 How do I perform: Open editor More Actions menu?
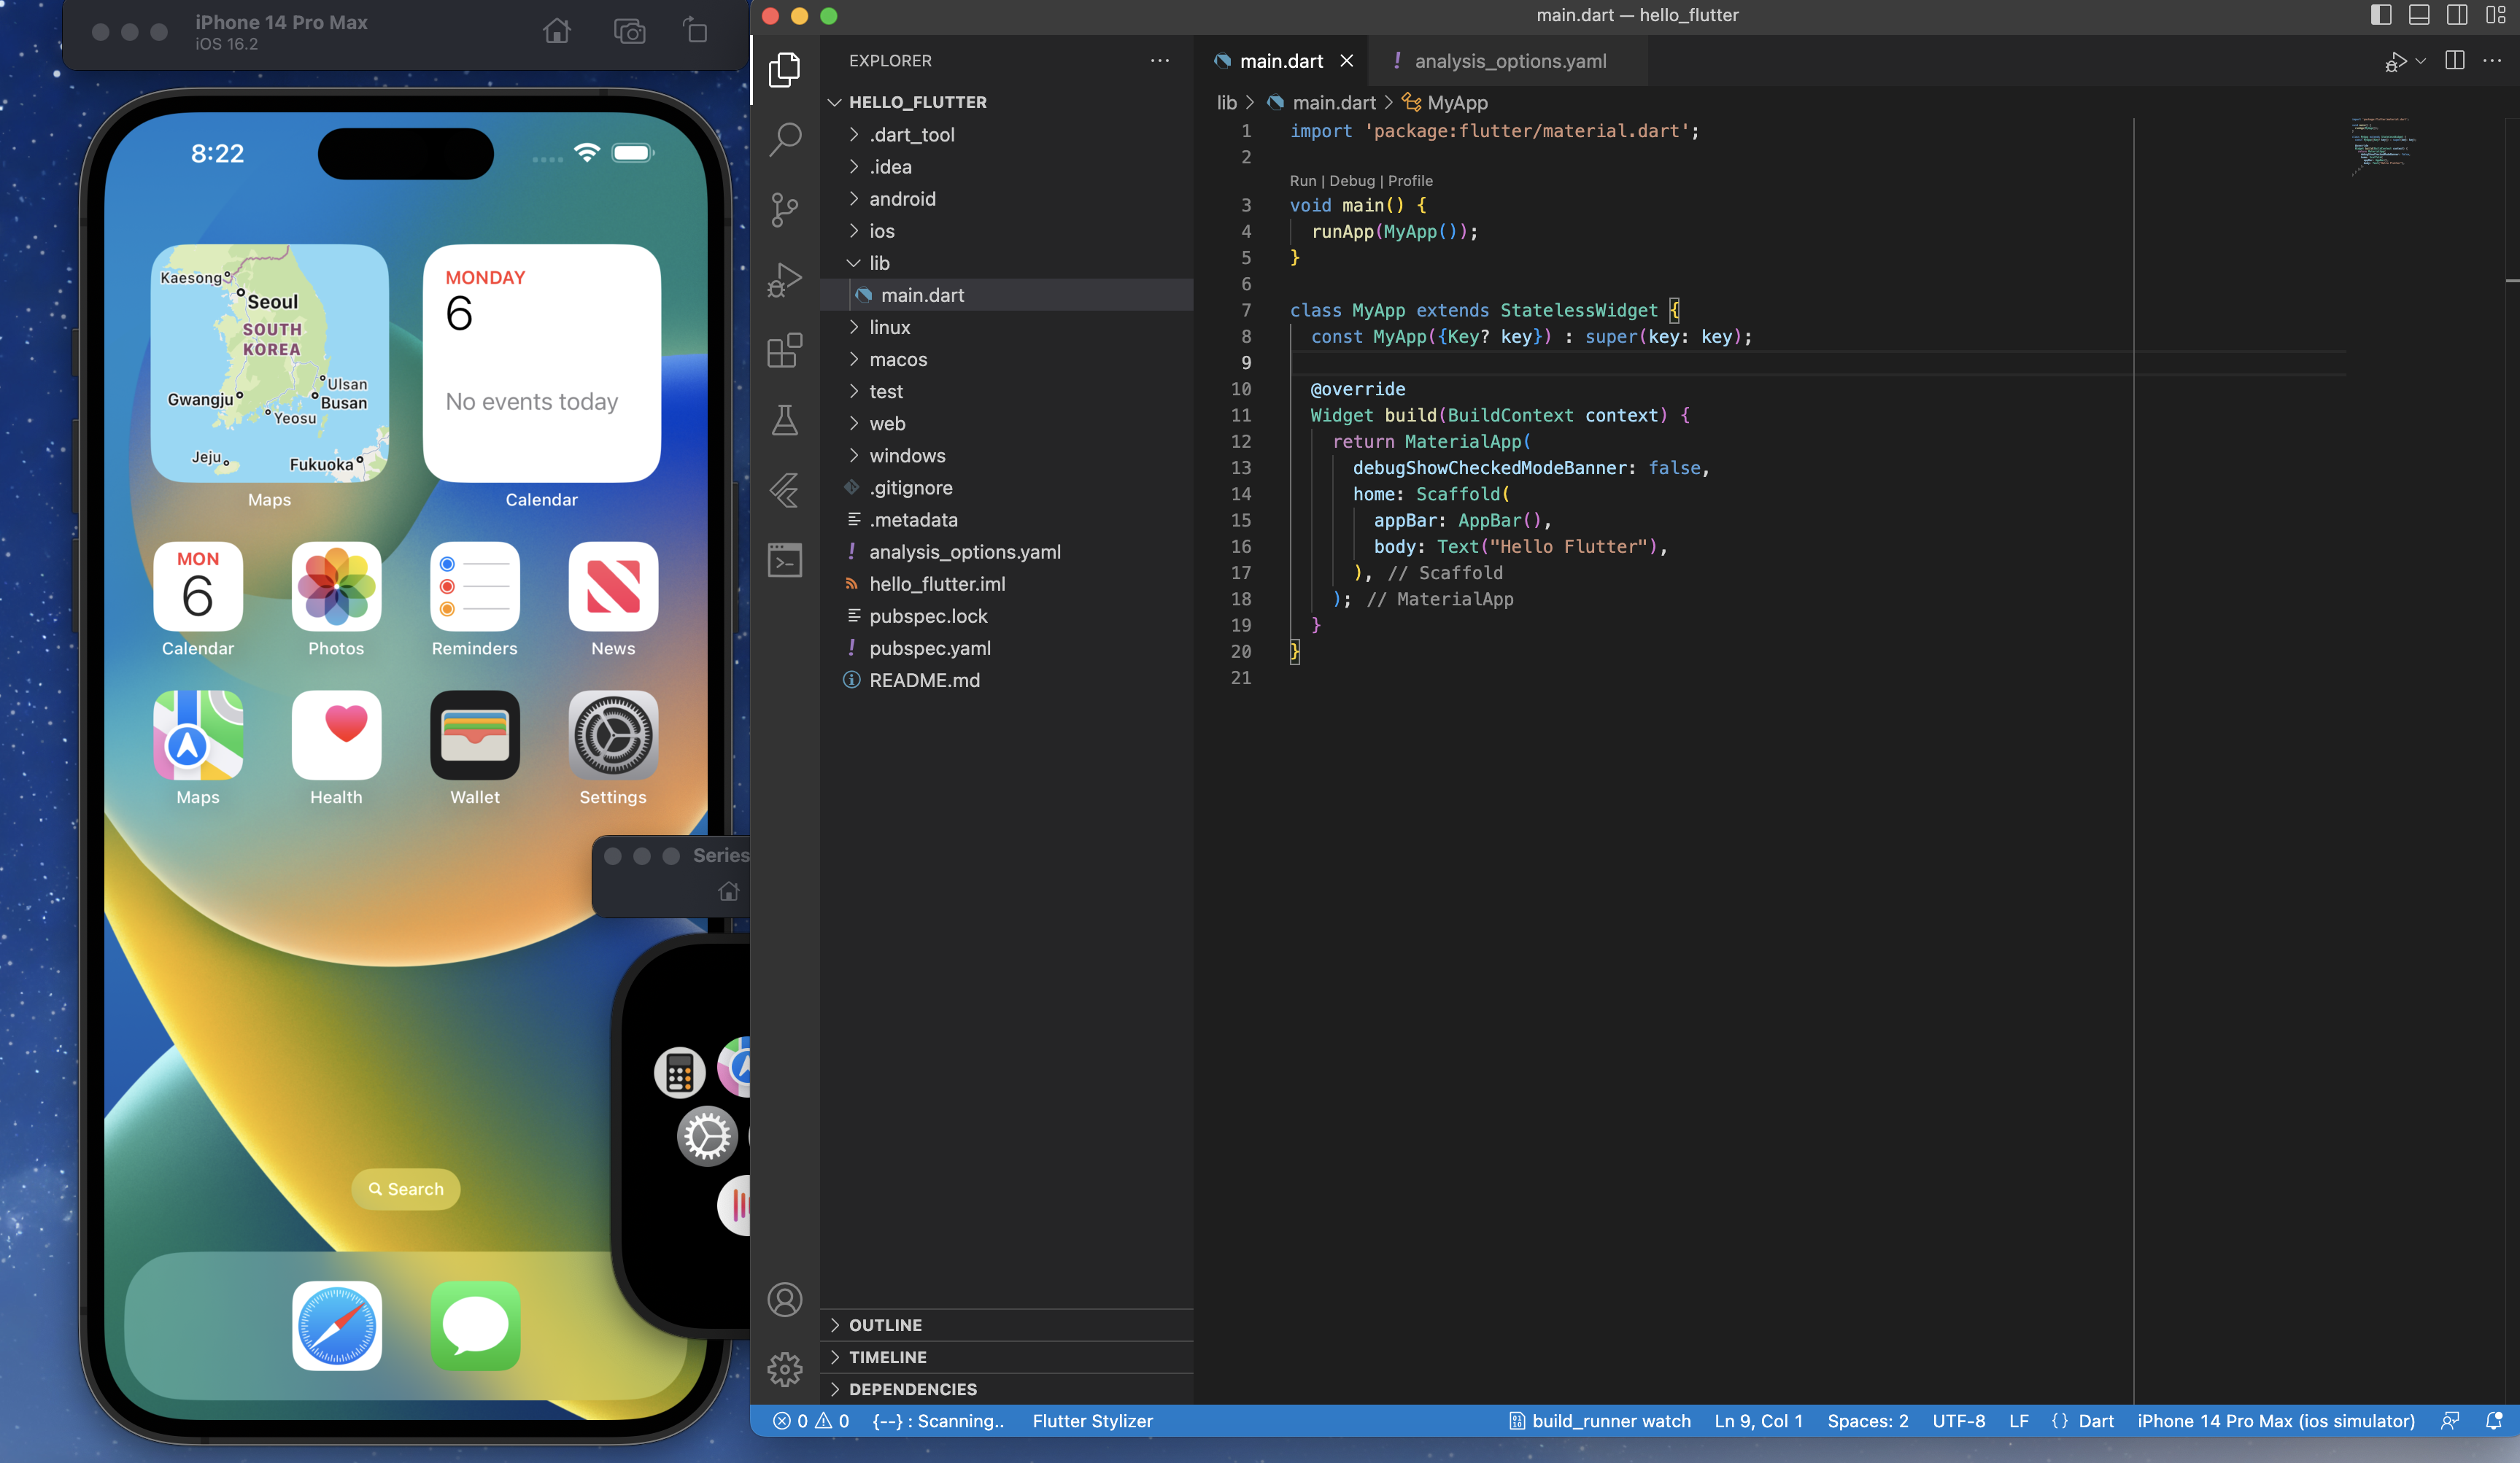pyautogui.click(x=2492, y=61)
